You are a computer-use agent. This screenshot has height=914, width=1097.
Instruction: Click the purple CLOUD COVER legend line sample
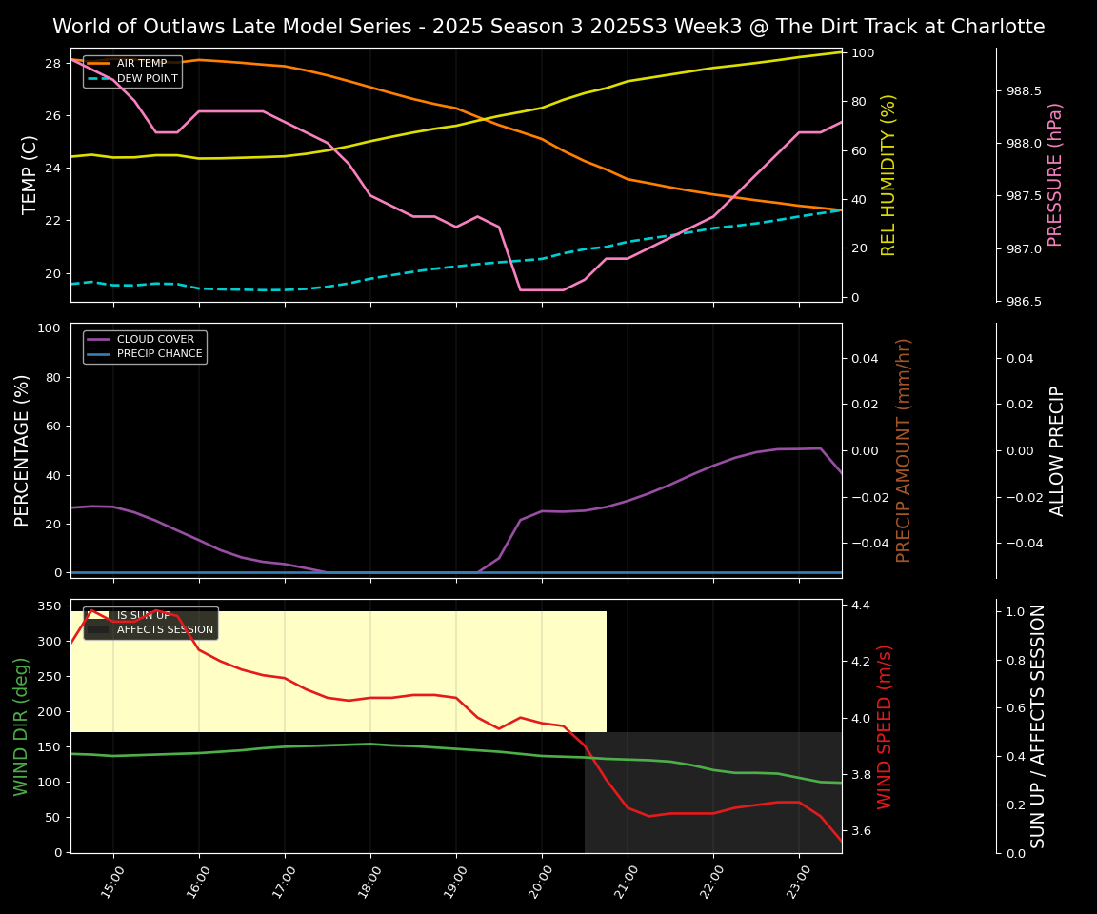[99, 339]
